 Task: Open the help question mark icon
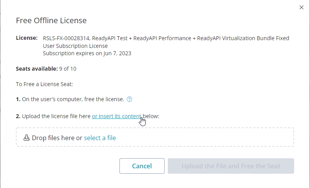pos(129,99)
